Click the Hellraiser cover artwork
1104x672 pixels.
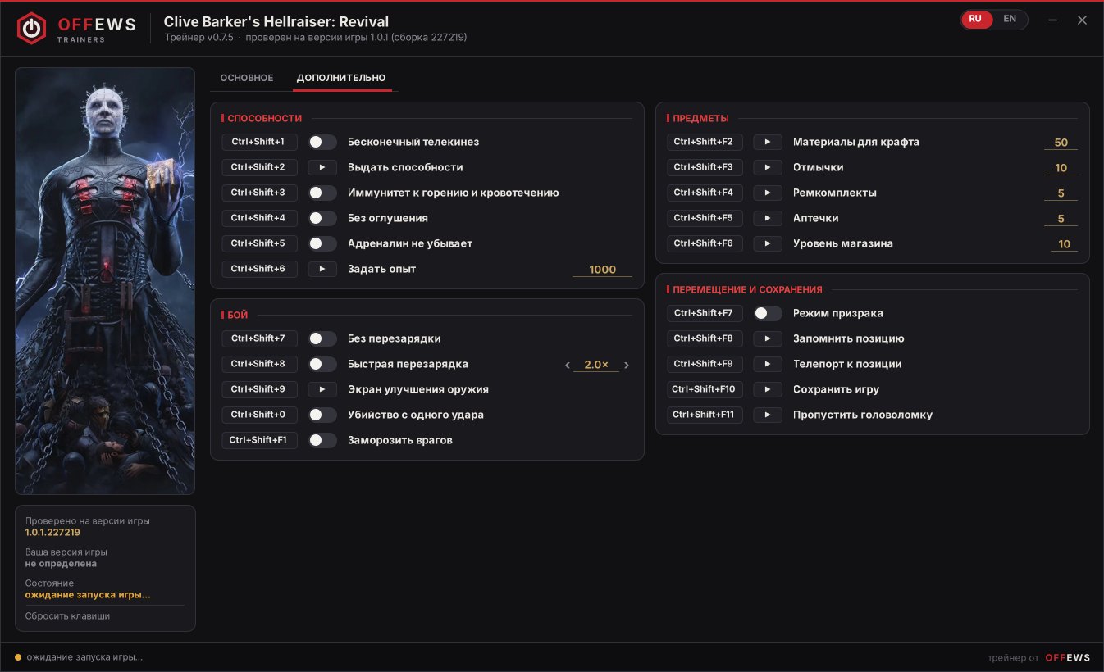point(105,281)
